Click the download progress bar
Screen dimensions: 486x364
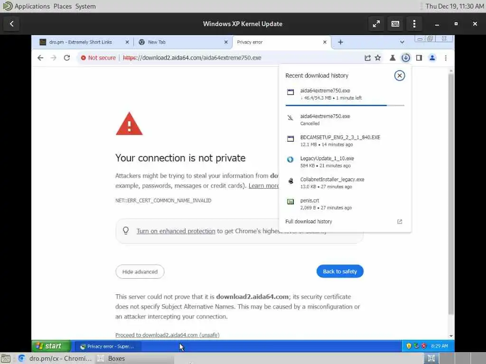point(345,106)
